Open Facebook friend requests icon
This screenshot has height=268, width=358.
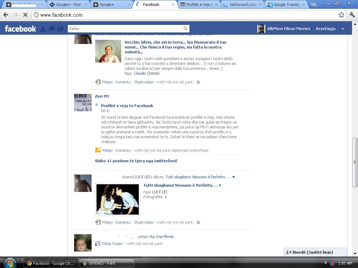click(x=43, y=29)
